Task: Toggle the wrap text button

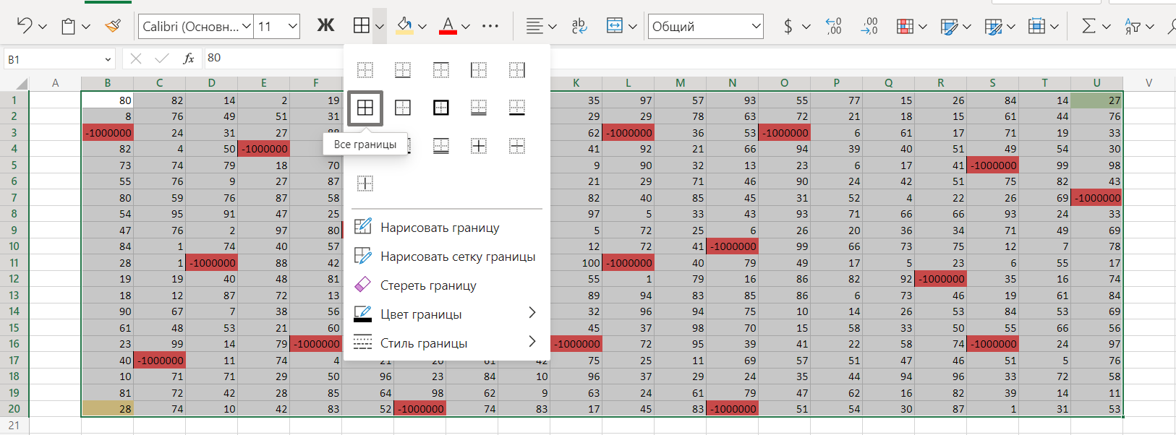Action: 579,27
